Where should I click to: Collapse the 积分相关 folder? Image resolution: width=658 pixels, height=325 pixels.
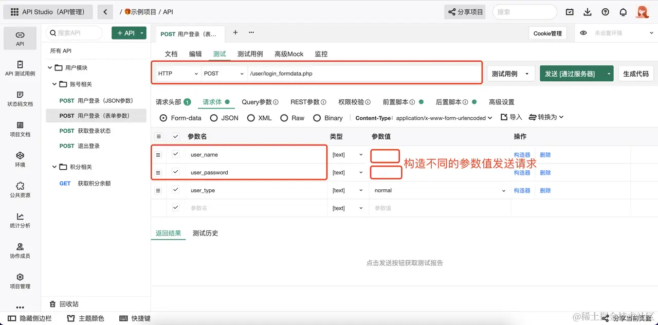(x=55, y=167)
